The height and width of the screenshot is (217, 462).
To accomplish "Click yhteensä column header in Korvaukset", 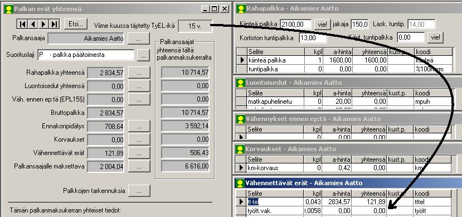I will (369, 160).
